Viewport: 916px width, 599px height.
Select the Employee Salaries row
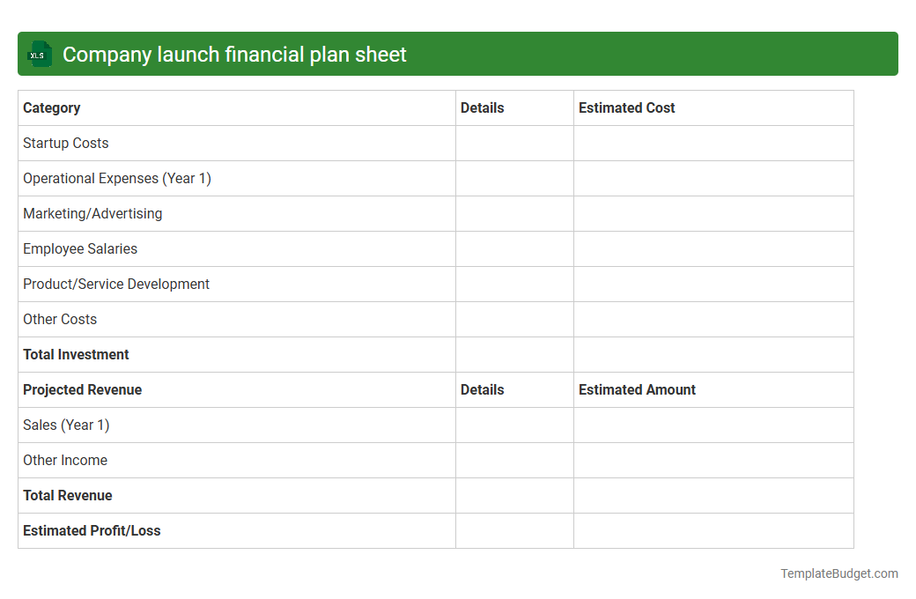click(x=80, y=248)
